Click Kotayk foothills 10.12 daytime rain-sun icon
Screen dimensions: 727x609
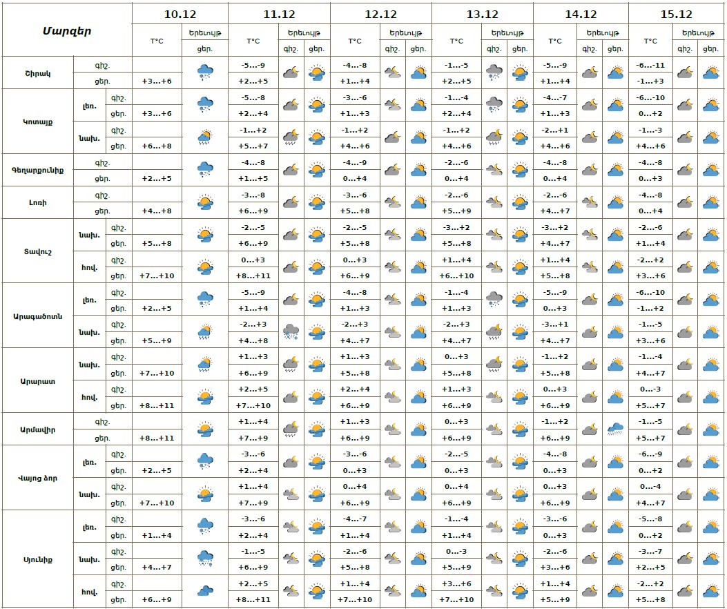click(205, 137)
